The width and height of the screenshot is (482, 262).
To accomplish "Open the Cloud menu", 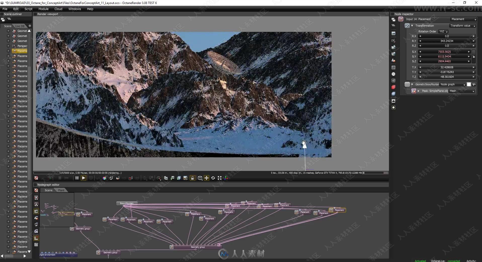I will [58, 9].
